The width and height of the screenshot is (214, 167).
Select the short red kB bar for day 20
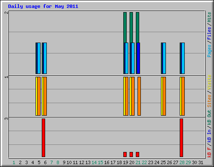coord(131,154)
